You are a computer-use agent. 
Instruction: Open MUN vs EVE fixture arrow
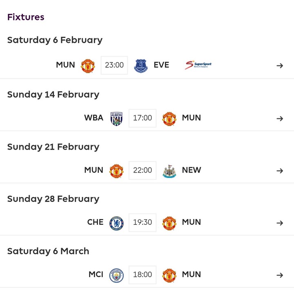click(280, 66)
